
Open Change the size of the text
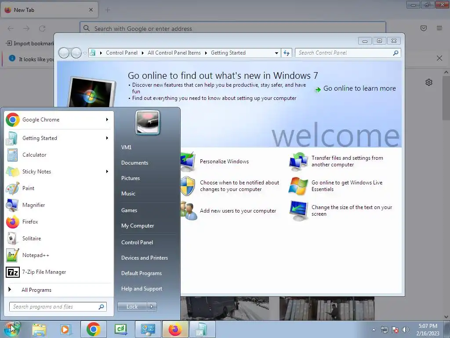click(x=352, y=211)
